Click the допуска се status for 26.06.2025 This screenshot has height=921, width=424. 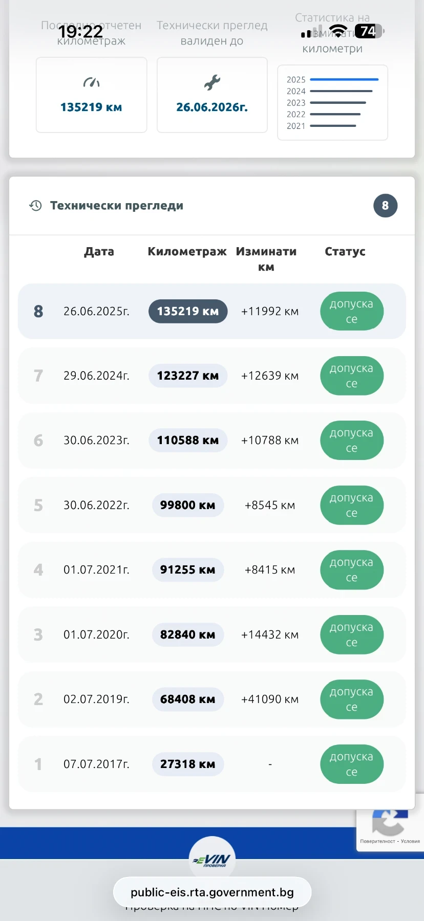pos(351,311)
